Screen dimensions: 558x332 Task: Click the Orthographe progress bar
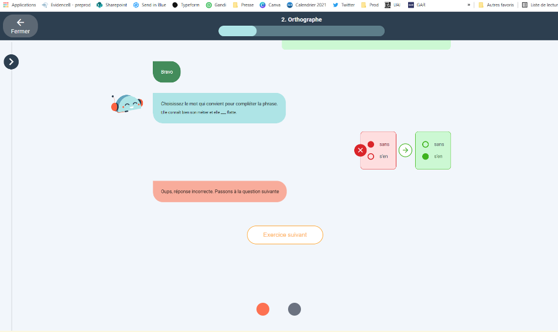[301, 31]
